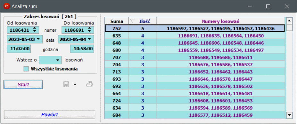The height and width of the screenshot is (124, 297).
Task: Click draws 1186618, 1186614, 1186481
Action: coord(221,94)
